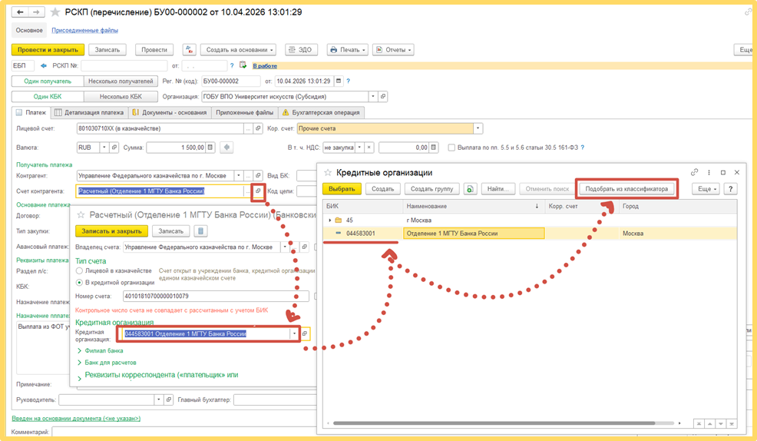The width and height of the screenshot is (757, 441).
Task: Go forward with the right arrow button
Action: coord(36,12)
